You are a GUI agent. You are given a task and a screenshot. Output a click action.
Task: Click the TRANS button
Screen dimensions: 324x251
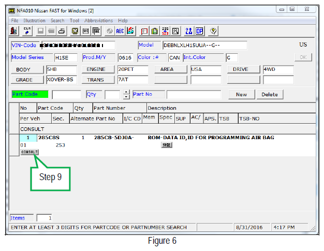coord(98,80)
